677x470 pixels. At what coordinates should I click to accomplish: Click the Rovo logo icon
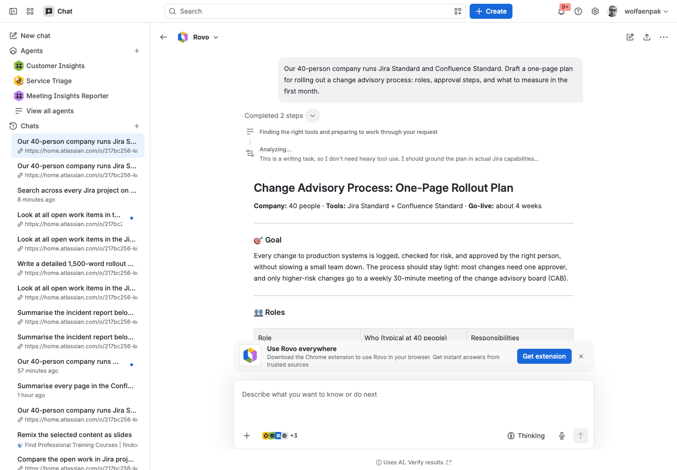183,37
